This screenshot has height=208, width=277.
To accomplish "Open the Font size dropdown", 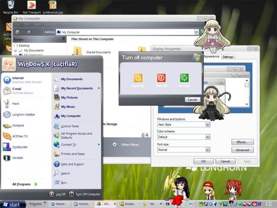I will coord(208,149).
